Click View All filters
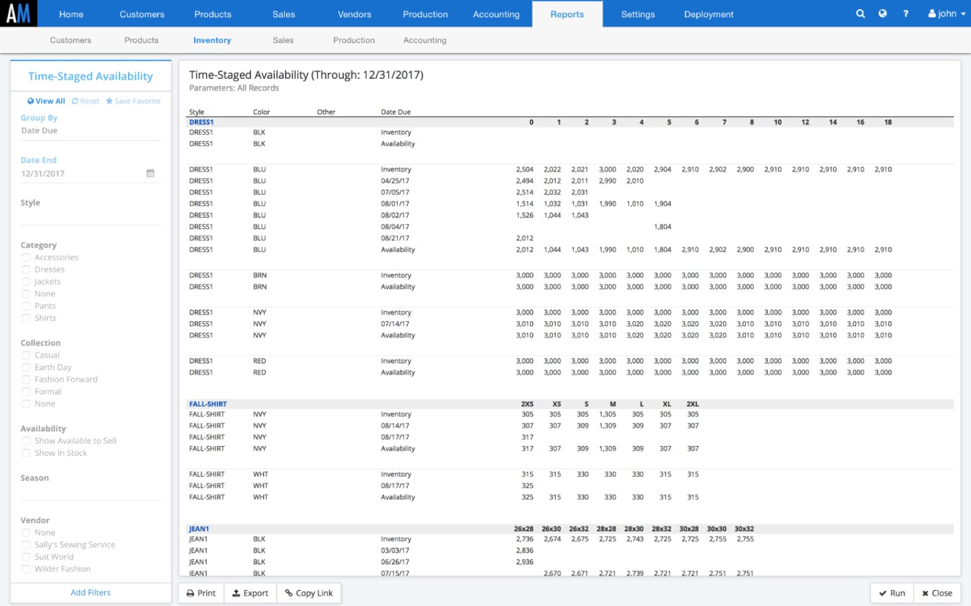The width and height of the screenshot is (971, 606). pos(46,102)
